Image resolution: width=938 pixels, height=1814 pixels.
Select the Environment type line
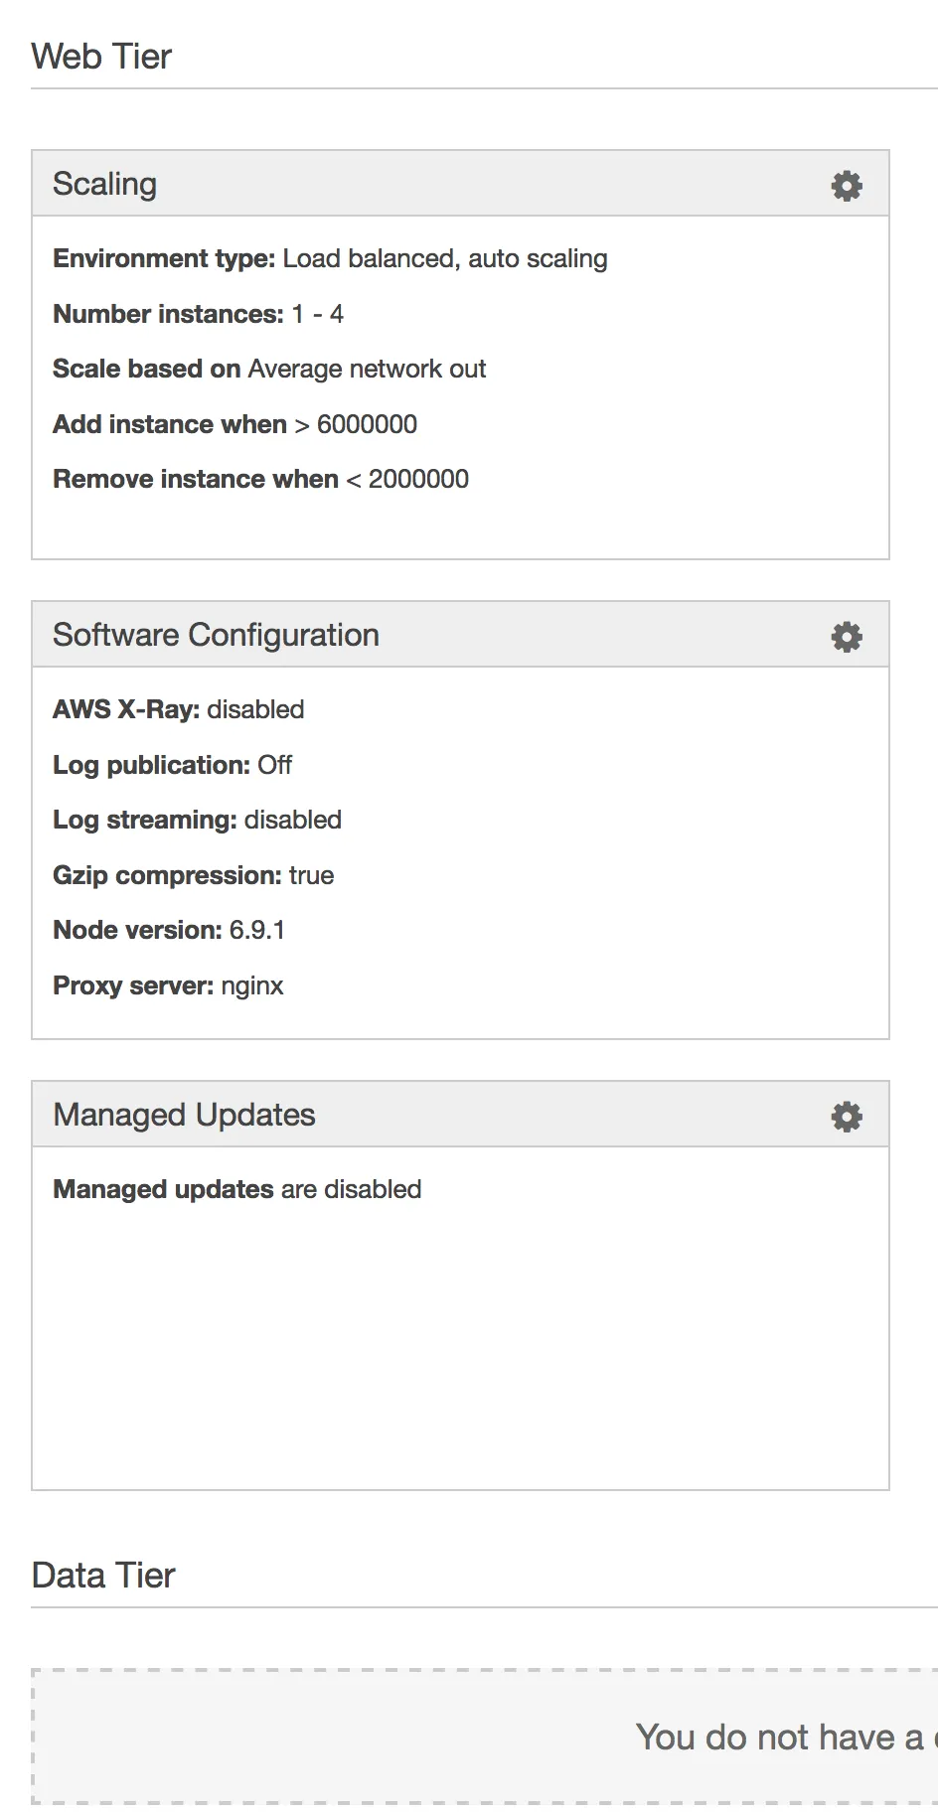click(x=330, y=259)
